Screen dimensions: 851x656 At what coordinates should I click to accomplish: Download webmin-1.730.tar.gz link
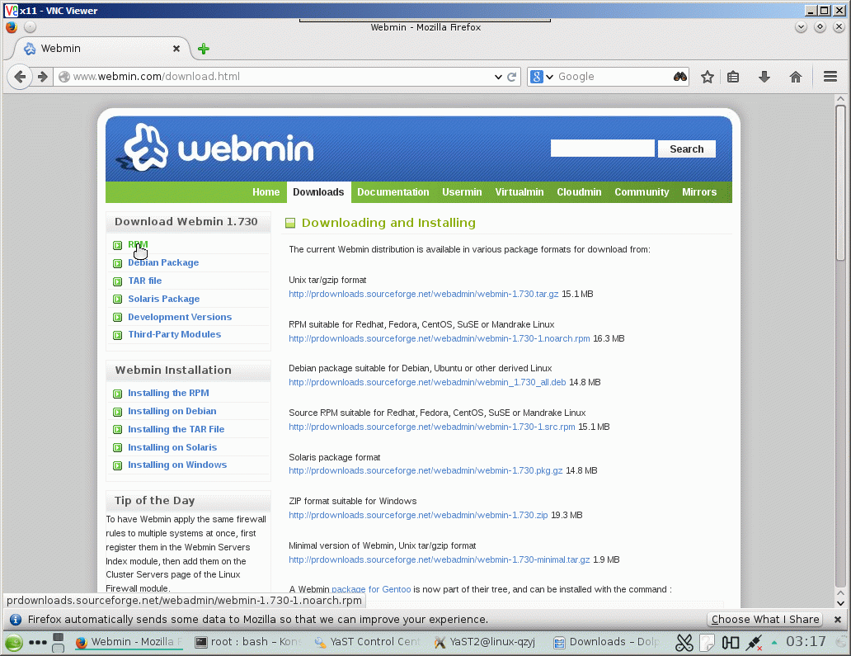click(423, 294)
